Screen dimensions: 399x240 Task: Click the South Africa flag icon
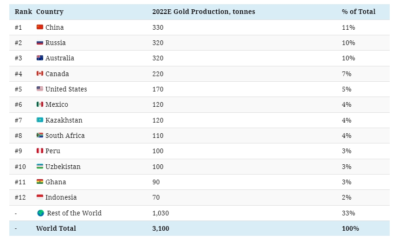[40, 136]
